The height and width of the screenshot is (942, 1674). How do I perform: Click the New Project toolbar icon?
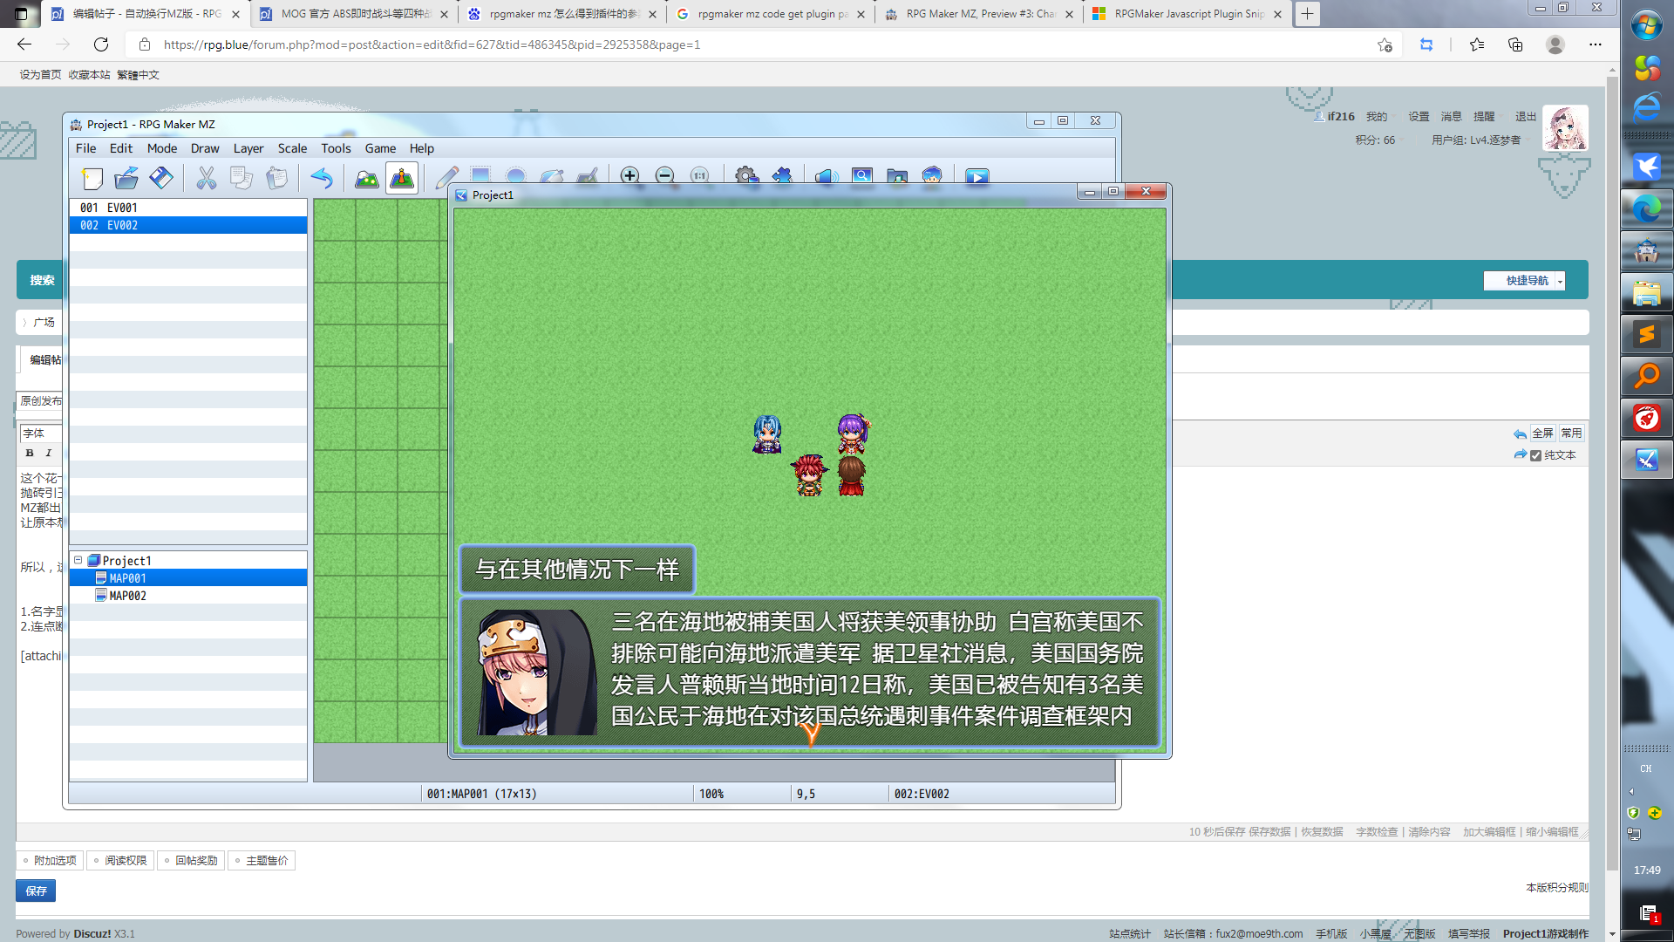[x=92, y=178]
